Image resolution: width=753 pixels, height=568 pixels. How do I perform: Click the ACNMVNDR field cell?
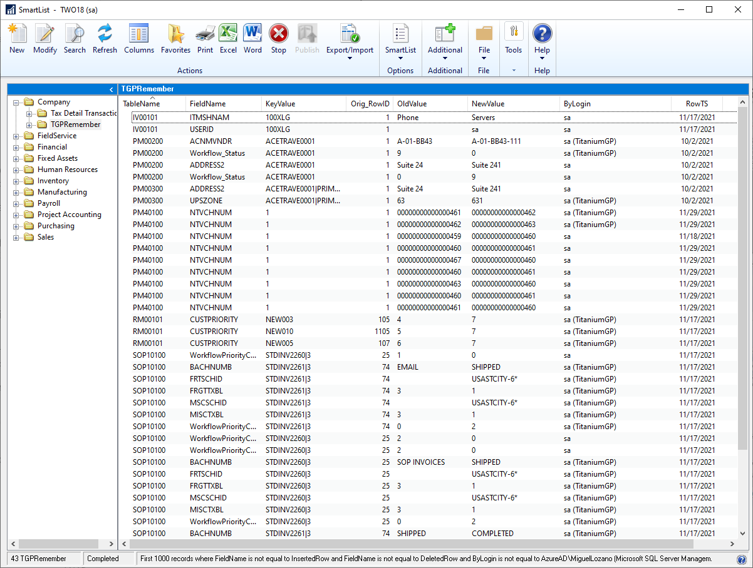[x=211, y=141]
